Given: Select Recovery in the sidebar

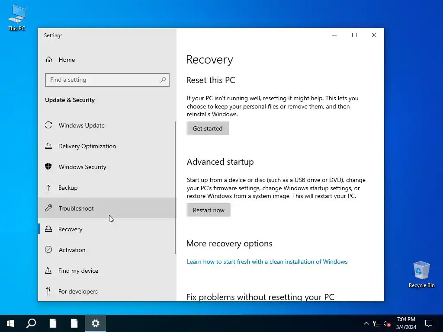Looking at the screenshot, I should (x=107, y=229).
